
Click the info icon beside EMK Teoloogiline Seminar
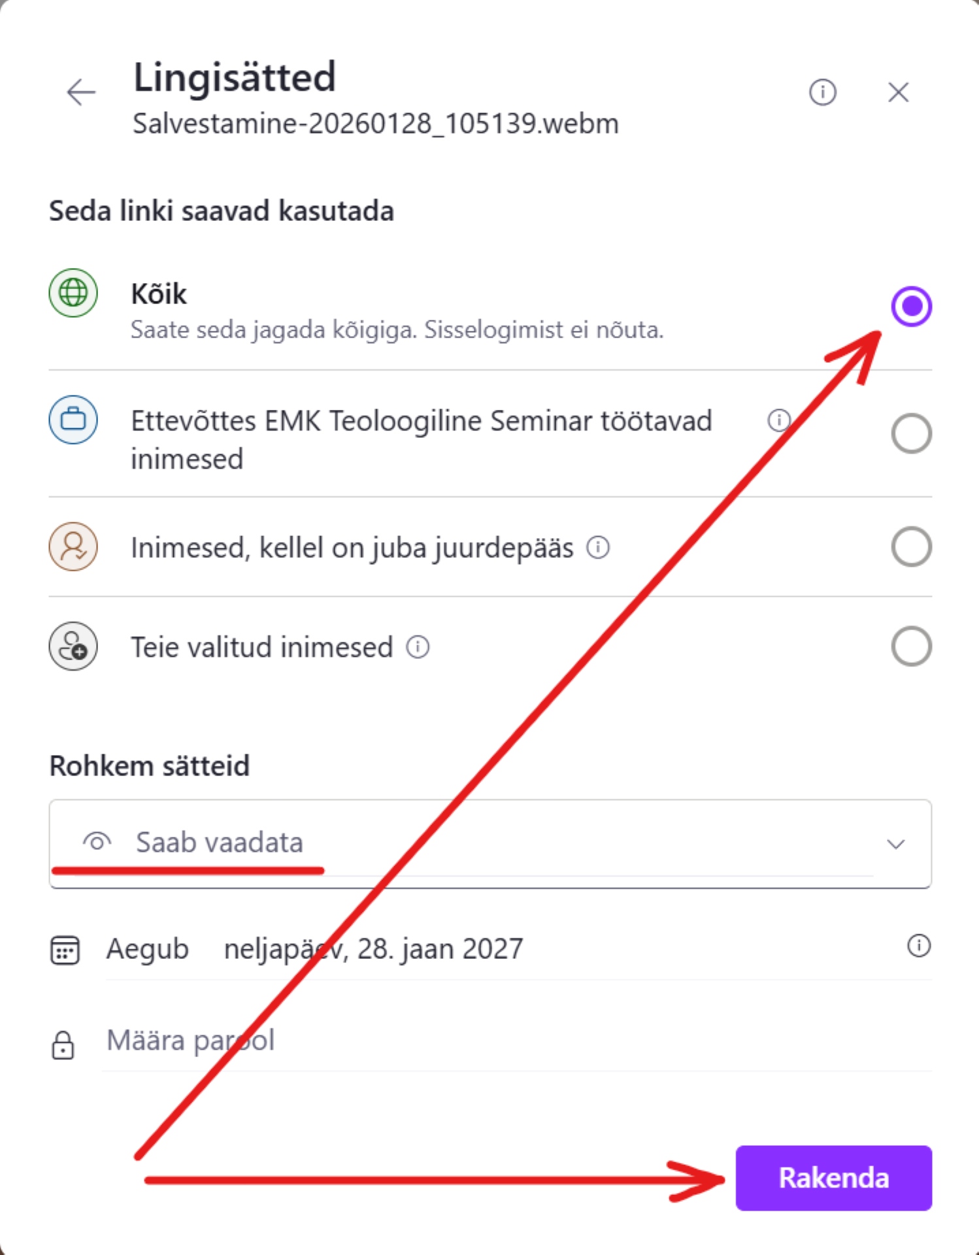pyautogui.click(x=778, y=420)
